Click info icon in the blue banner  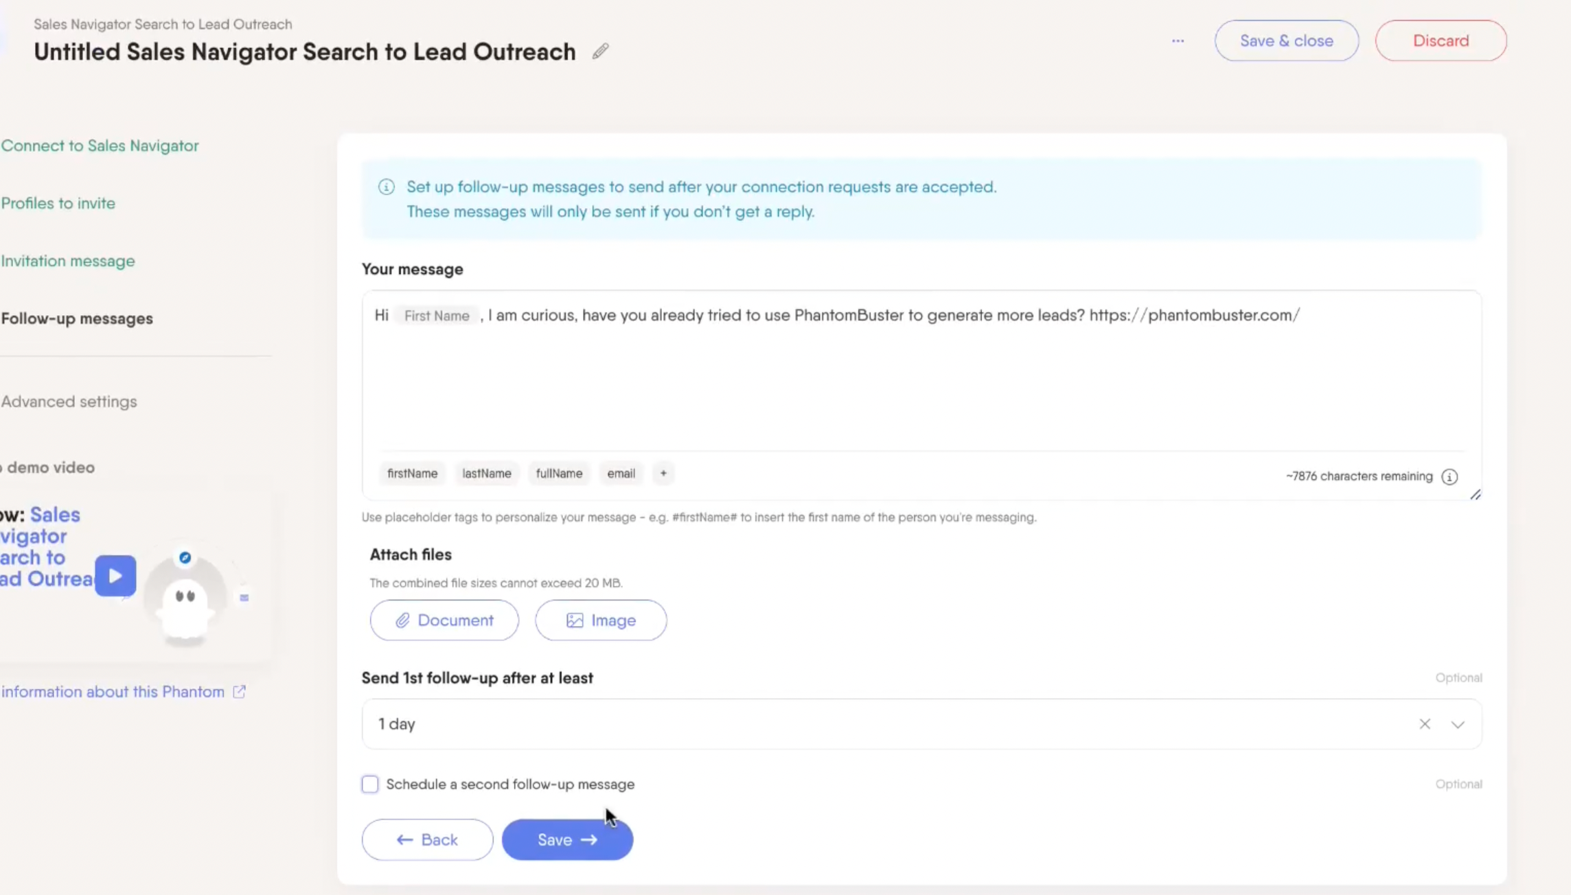387,187
